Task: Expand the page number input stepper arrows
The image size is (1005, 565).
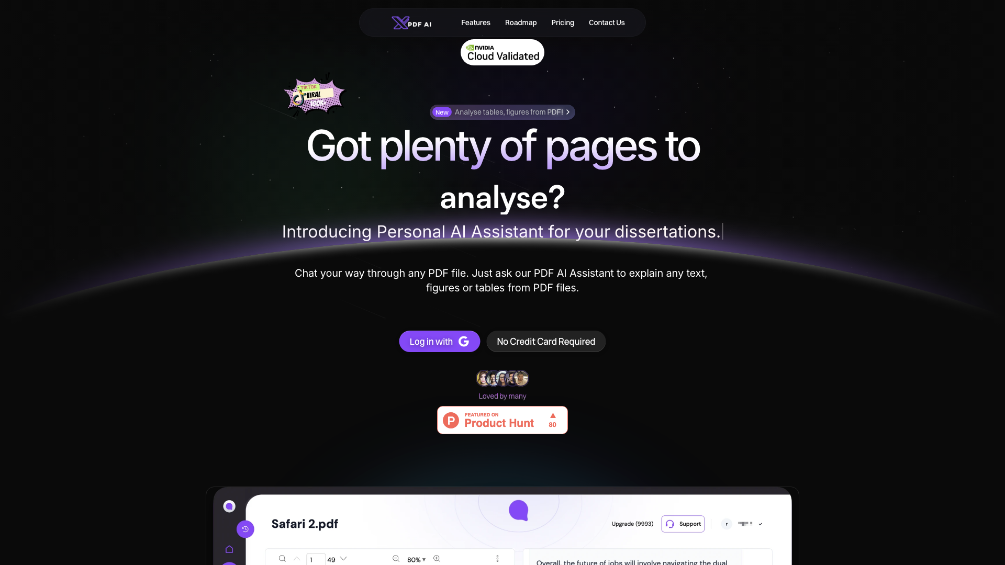Action: pyautogui.click(x=345, y=559)
